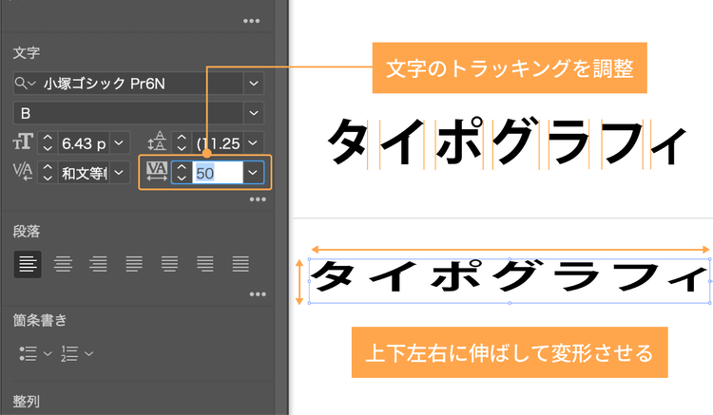Viewport: 713px width, 415px height.
Task: Click the leading icon
Action: coord(157,141)
